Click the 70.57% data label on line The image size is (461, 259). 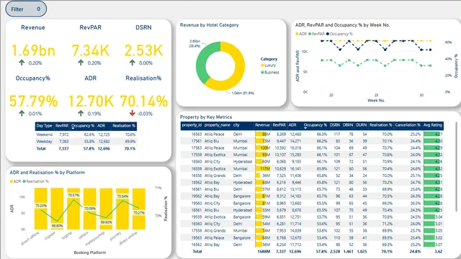point(73,195)
